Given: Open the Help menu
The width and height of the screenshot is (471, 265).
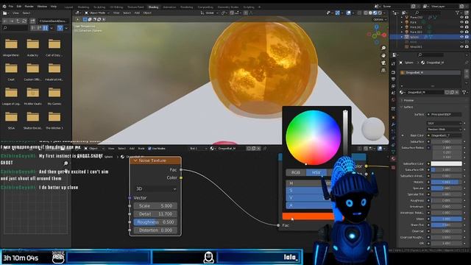Looking at the screenshot, I should point(54,7).
